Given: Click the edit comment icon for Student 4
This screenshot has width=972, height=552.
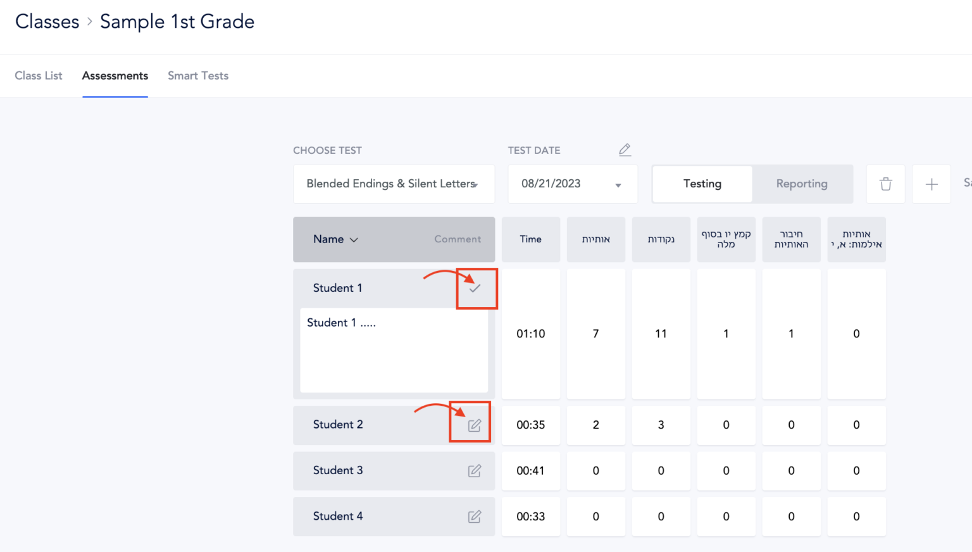Looking at the screenshot, I should pos(475,517).
